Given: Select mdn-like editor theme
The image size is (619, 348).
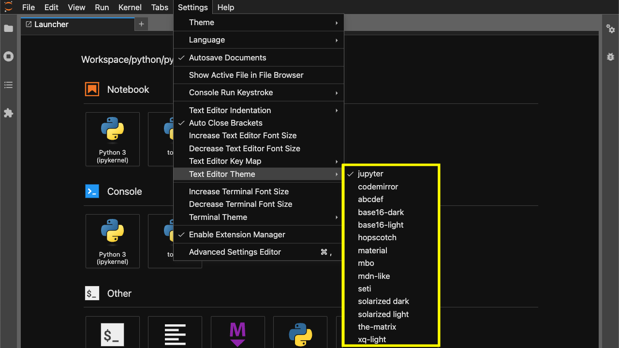Looking at the screenshot, I should point(391,276).
